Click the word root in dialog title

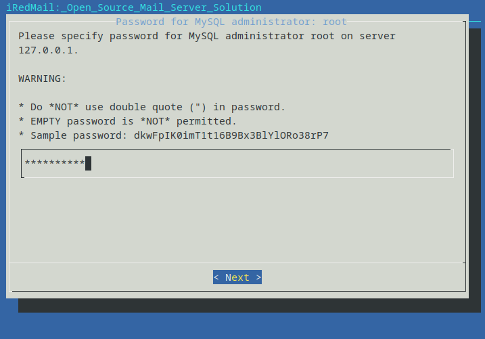click(x=335, y=22)
